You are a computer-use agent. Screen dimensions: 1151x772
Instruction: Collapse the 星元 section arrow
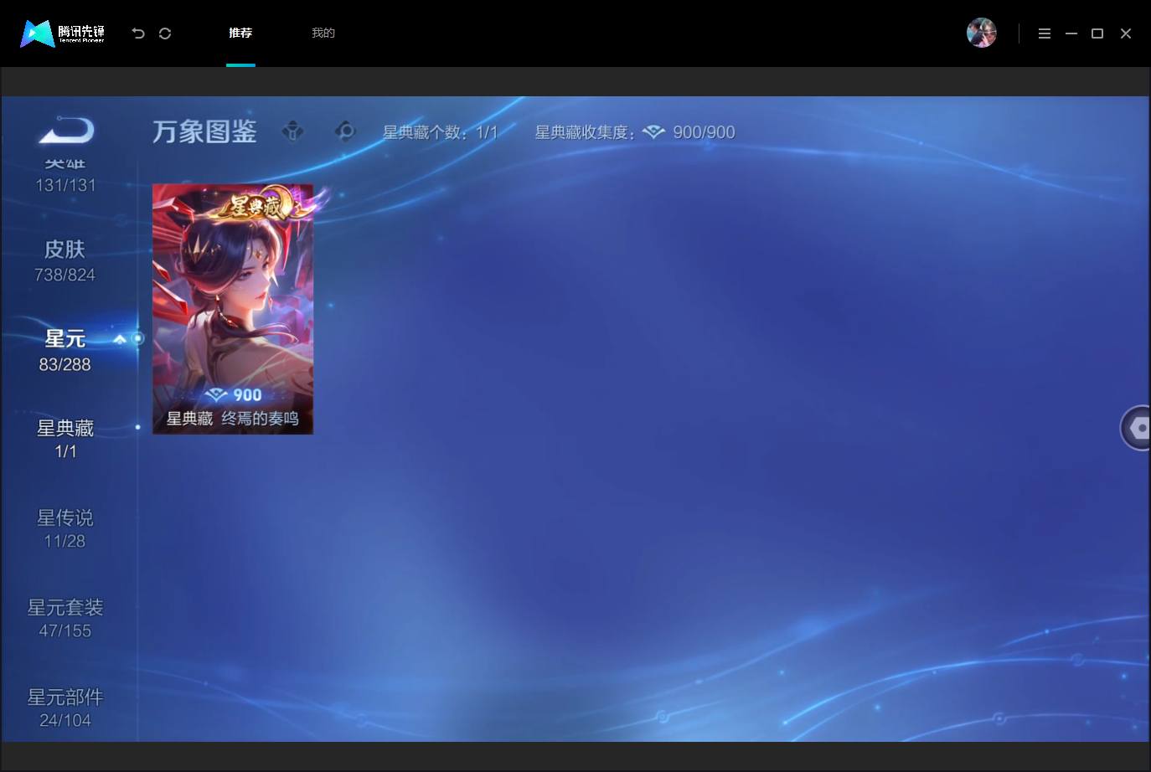[120, 339]
